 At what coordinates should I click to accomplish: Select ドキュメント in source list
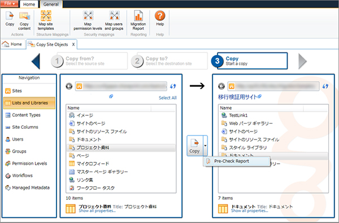(x=121, y=139)
